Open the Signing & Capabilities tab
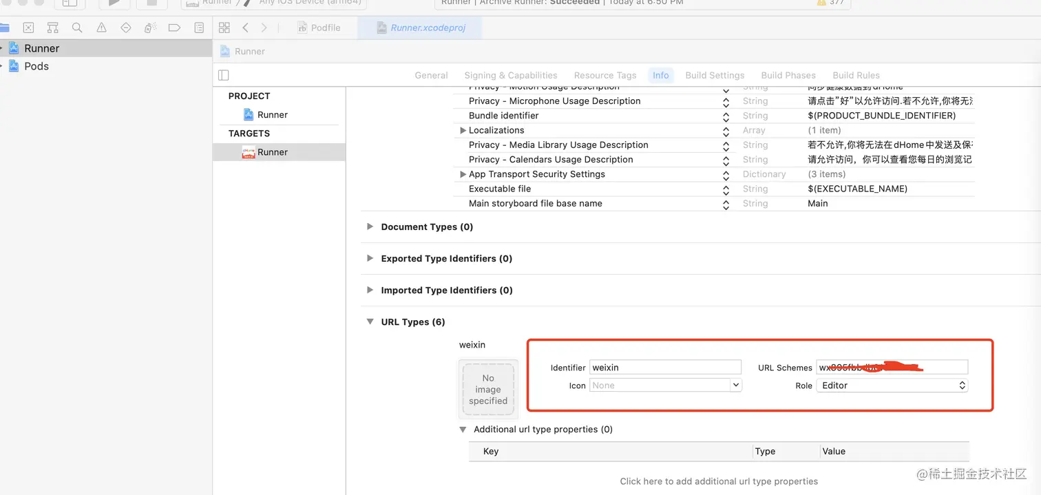 pyautogui.click(x=511, y=75)
